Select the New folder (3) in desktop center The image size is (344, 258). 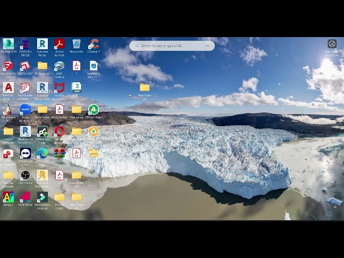coord(145,88)
